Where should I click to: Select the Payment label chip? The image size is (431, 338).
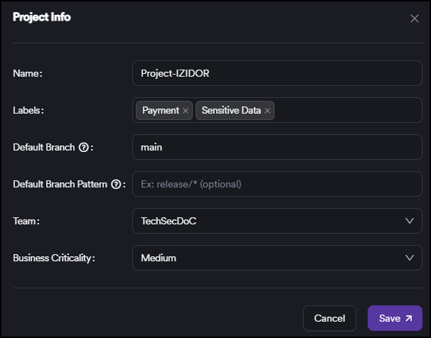click(x=160, y=111)
